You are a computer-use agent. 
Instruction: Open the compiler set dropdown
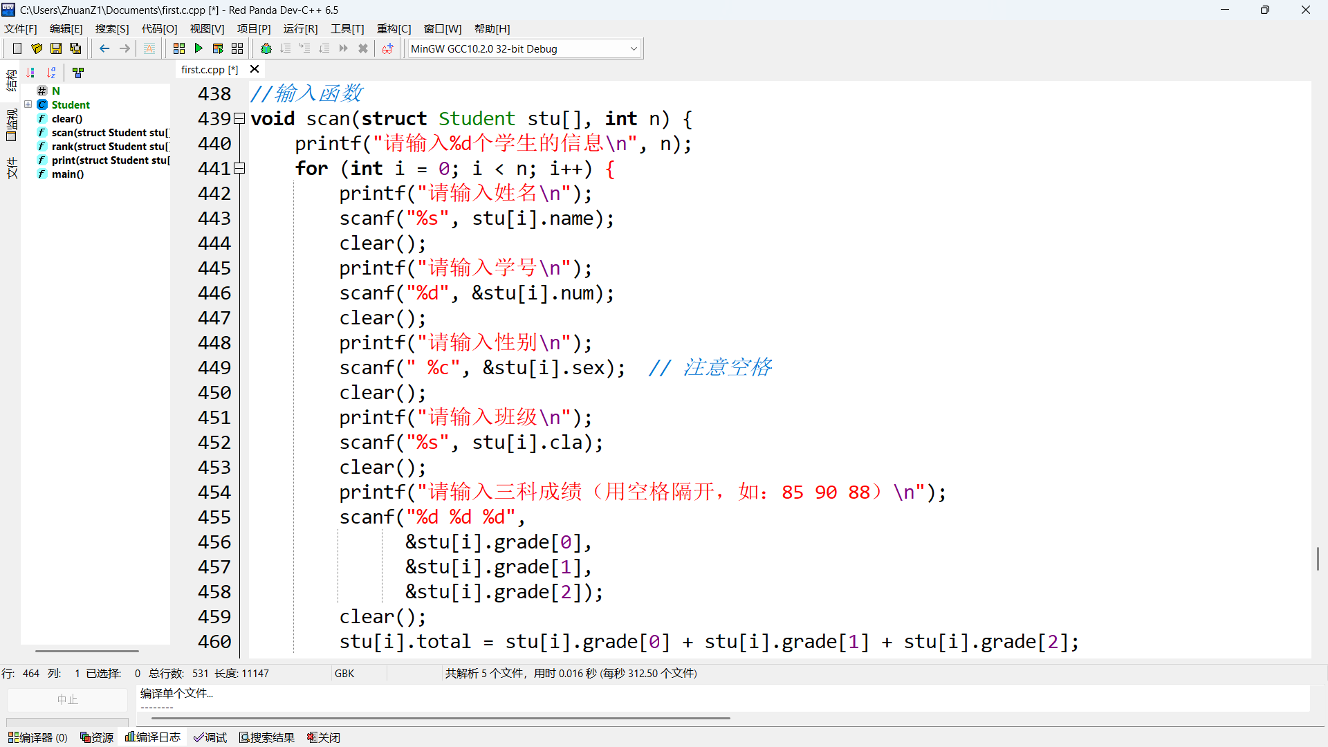click(x=633, y=48)
